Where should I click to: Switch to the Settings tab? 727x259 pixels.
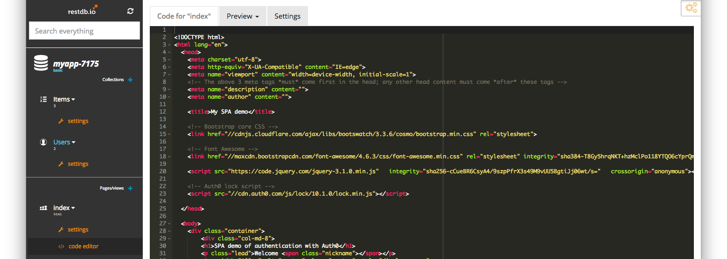click(x=287, y=16)
